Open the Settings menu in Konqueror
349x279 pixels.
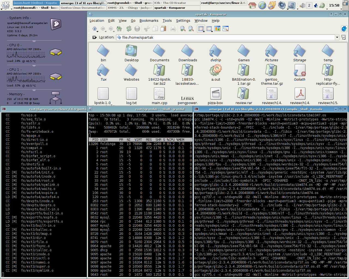click(x=183, y=21)
